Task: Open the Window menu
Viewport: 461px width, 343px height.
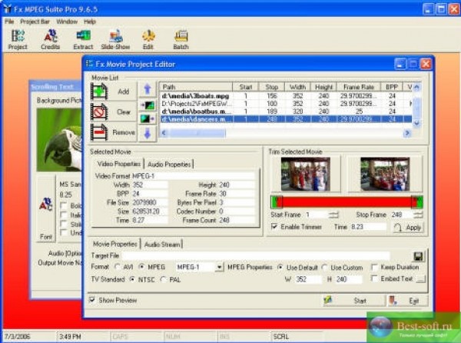Action: 66,22
